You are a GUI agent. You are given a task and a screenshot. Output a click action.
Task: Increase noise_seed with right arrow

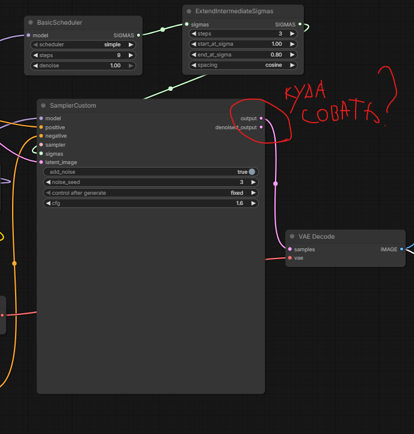253,182
